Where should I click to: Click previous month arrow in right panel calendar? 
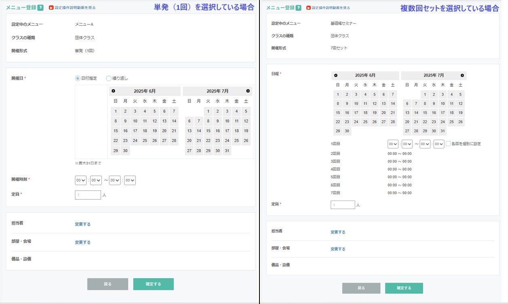(335, 76)
